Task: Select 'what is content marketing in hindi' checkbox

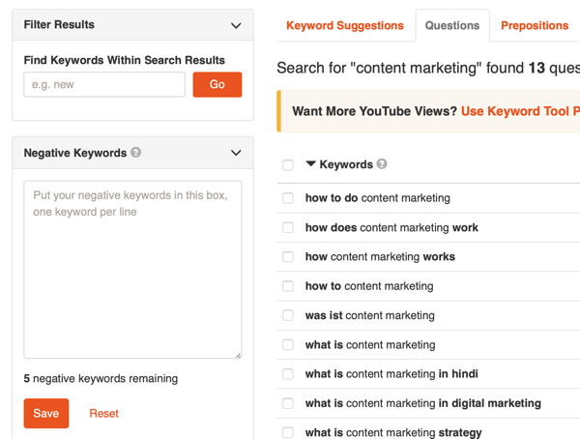Action: 288,374
